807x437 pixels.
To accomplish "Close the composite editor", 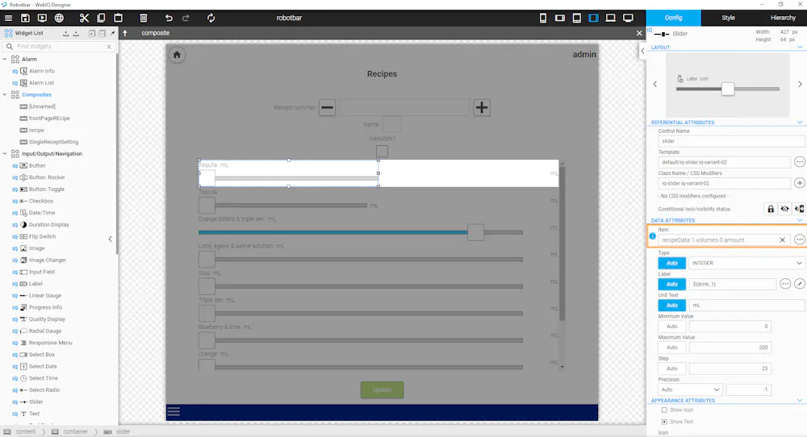I will 639,33.
